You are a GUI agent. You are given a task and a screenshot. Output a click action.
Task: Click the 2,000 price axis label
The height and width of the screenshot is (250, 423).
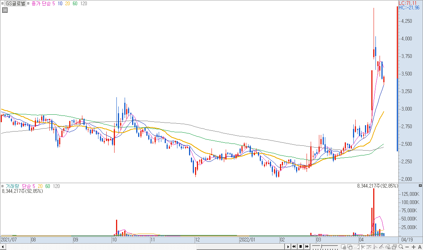[x=407, y=179]
